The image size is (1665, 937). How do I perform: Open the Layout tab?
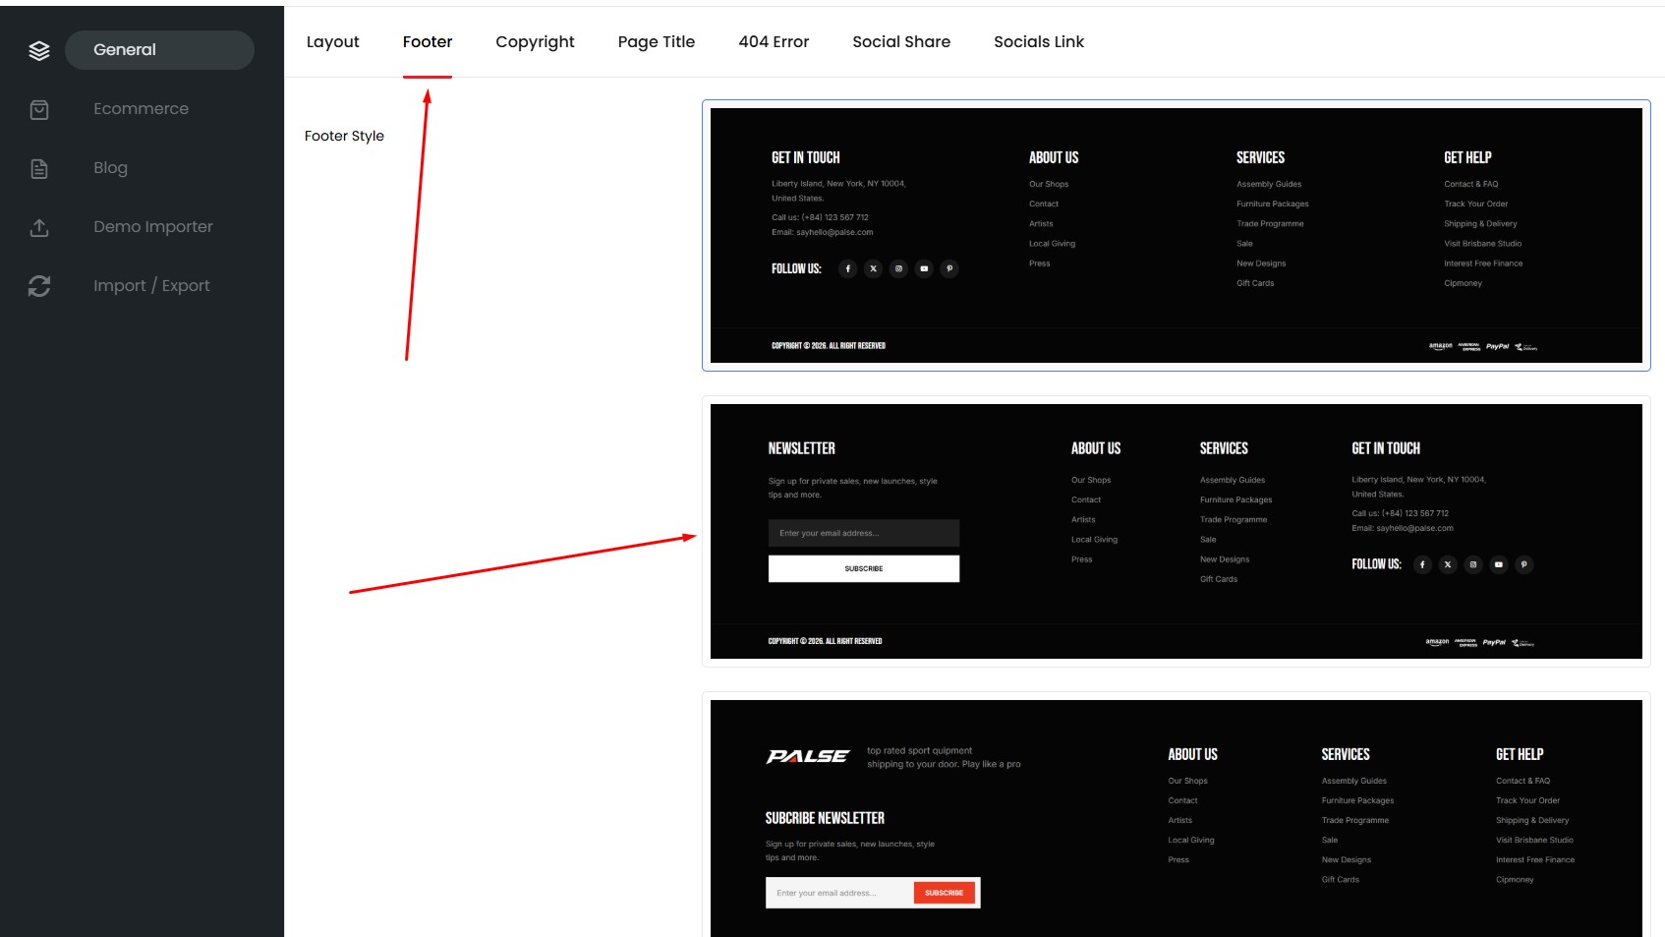pos(333,42)
